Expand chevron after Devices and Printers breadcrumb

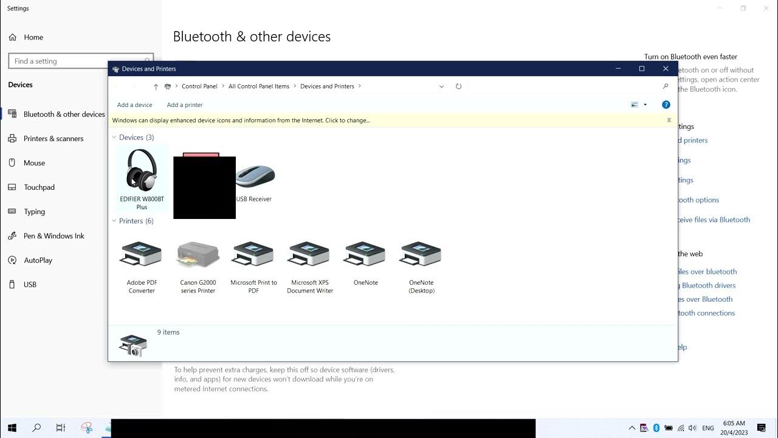(x=360, y=86)
